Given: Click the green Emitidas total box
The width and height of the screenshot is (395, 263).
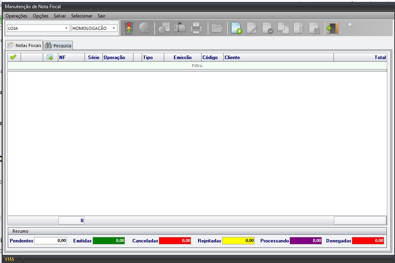Looking at the screenshot, I should 109,241.
